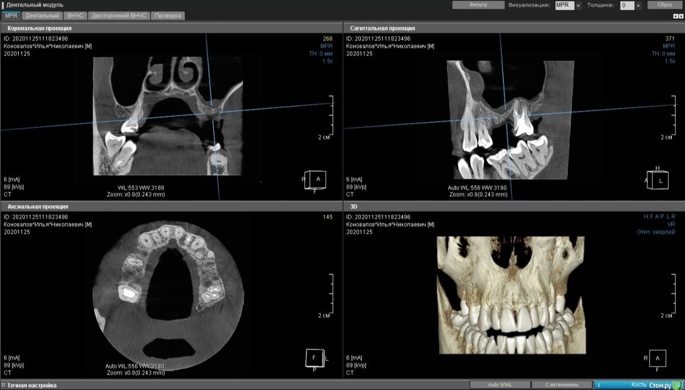Open the Визуализация MPR dropdown

pyautogui.click(x=578, y=5)
